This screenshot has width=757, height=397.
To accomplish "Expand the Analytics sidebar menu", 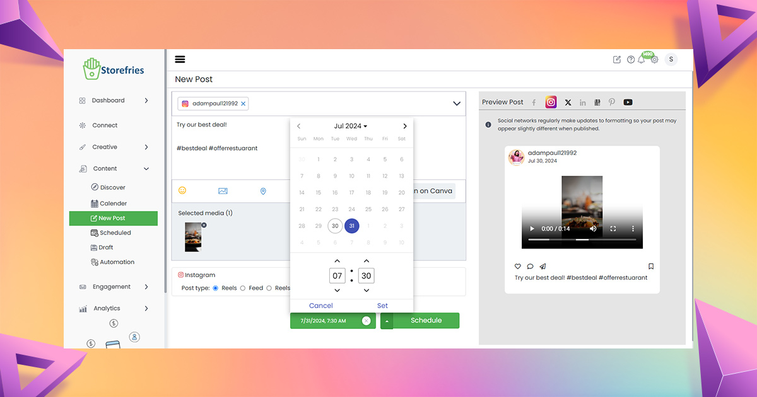I will (x=146, y=308).
